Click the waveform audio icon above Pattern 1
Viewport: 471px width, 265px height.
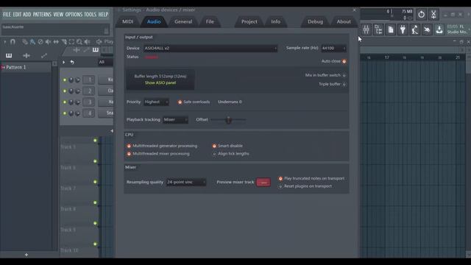pos(26,56)
